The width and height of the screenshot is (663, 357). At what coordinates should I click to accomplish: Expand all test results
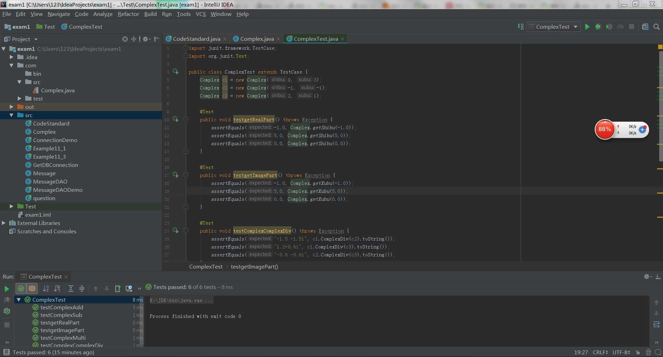(70, 289)
